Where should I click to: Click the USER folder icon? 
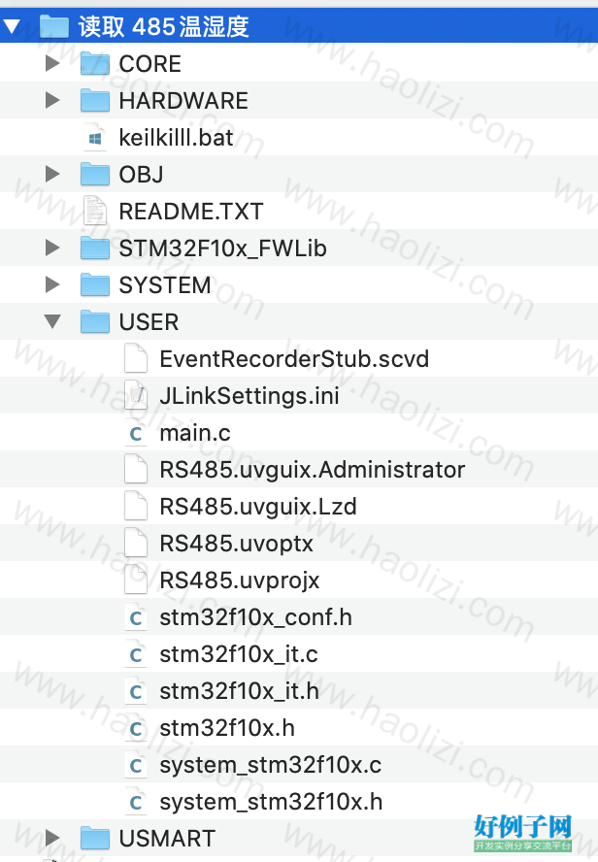click(x=94, y=321)
